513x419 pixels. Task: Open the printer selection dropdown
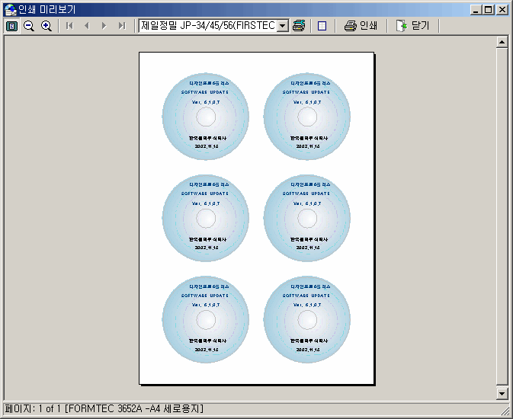[x=282, y=26]
